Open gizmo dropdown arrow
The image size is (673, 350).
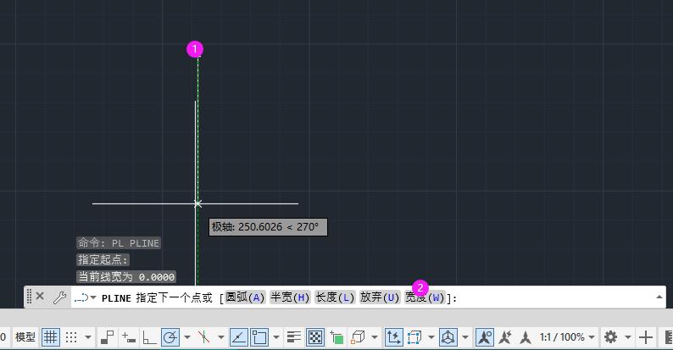pos(464,337)
